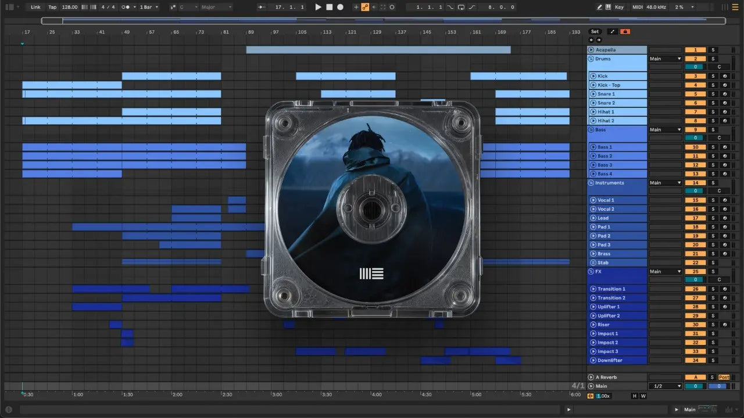744x418 pixels.
Task: Open the 1 Bar quantization dropdown
Action: click(x=149, y=7)
